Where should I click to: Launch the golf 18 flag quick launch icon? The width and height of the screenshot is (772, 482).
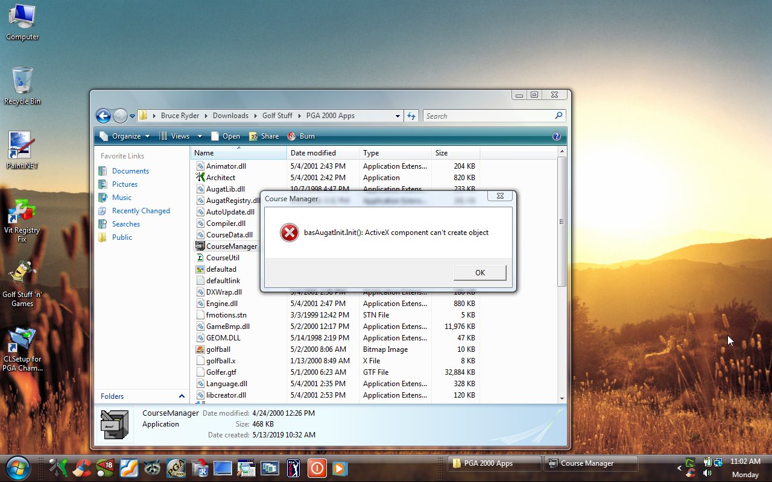pyautogui.click(x=106, y=468)
